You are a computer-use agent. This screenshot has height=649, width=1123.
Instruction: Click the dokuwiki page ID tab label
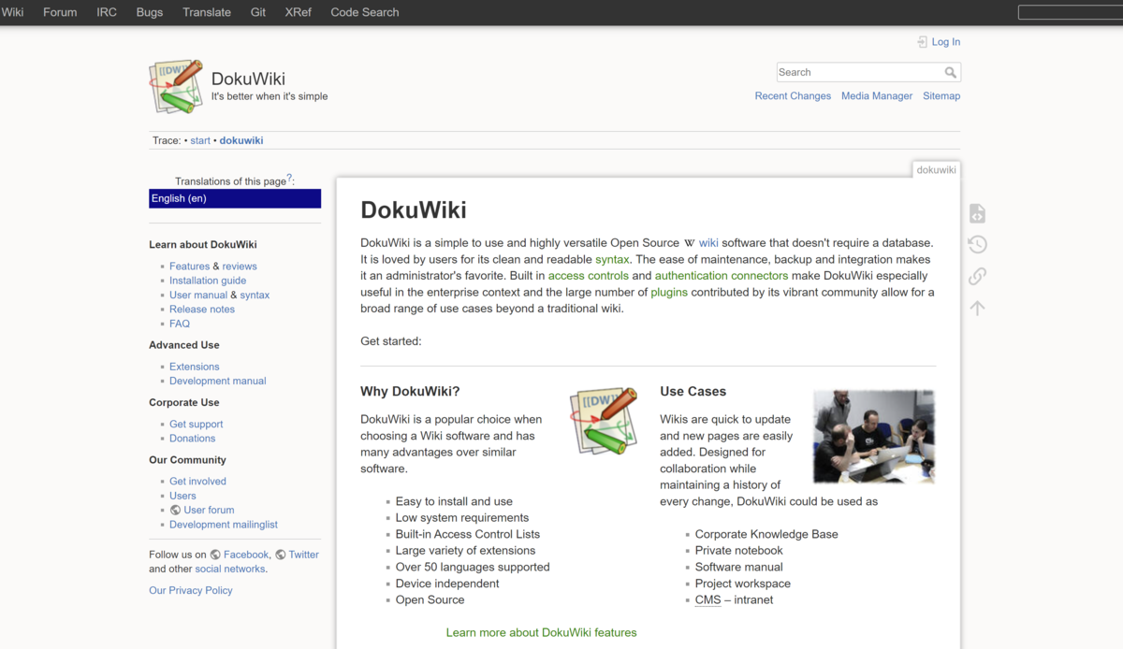tap(936, 170)
